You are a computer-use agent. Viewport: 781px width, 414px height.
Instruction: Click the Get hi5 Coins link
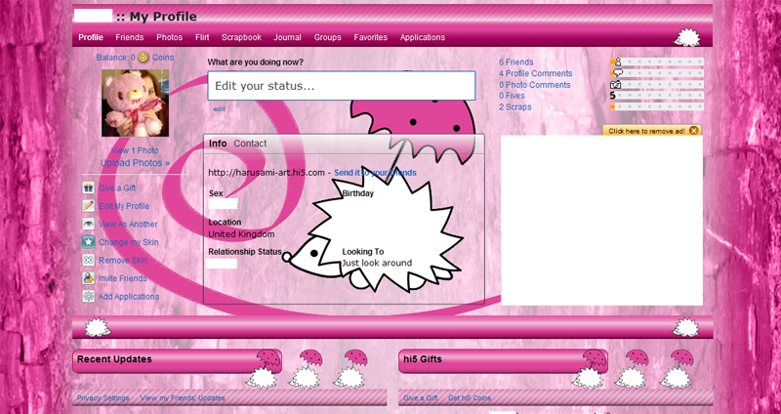470,398
